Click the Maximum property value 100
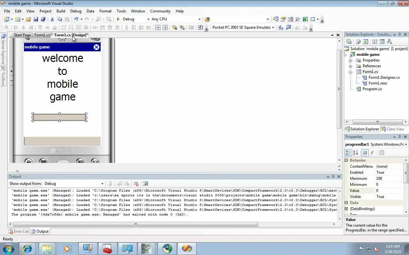409x255 pixels. [389, 178]
